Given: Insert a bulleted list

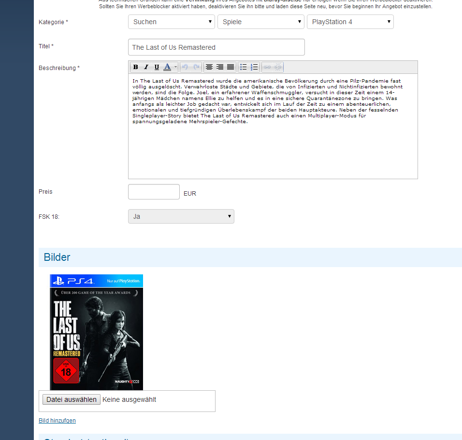Looking at the screenshot, I should tap(244, 67).
